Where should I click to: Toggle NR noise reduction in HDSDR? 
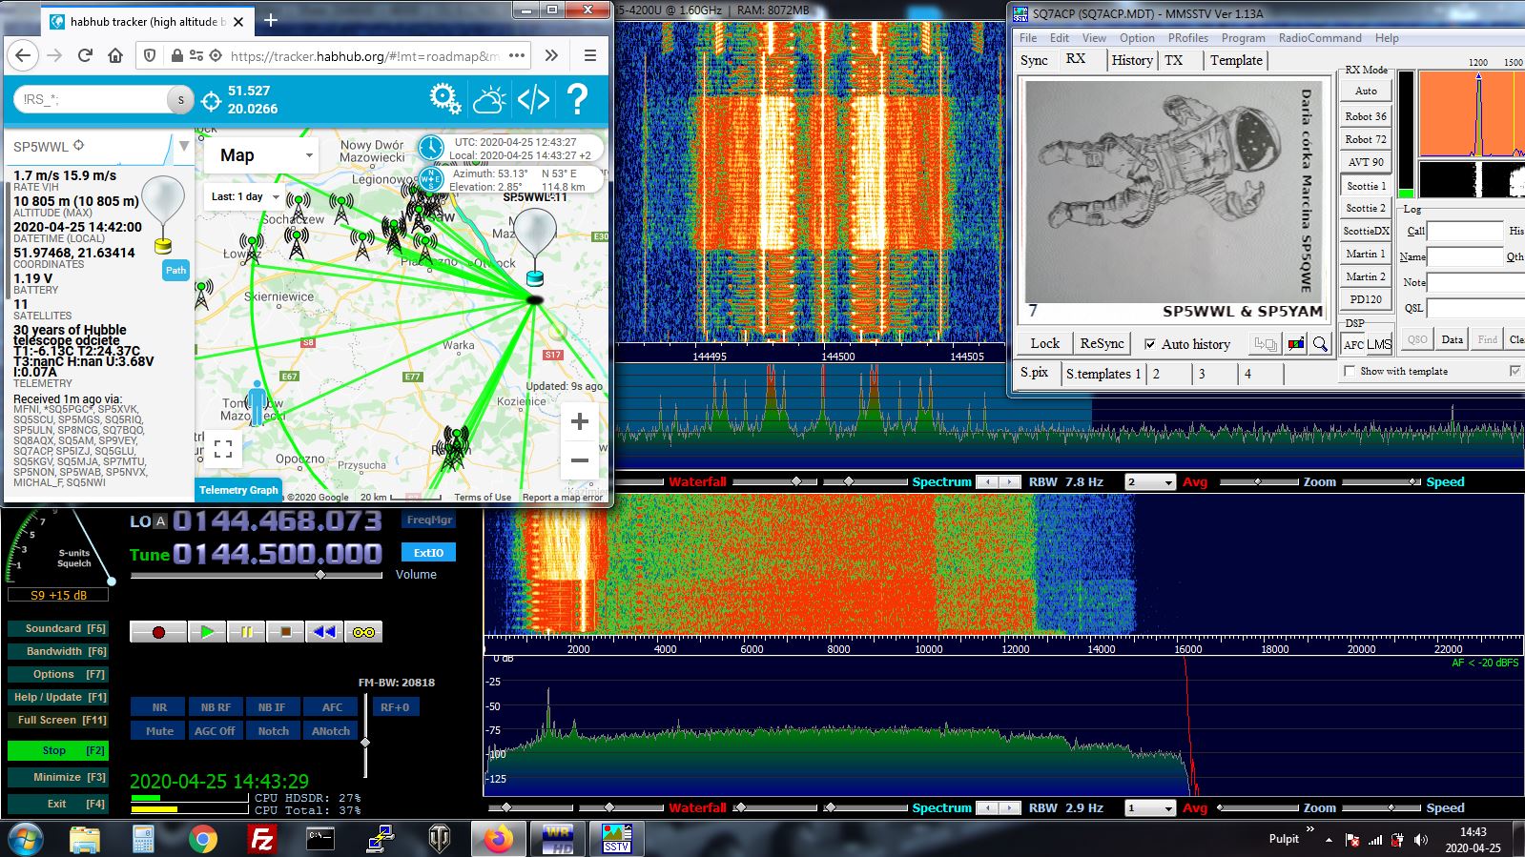(159, 707)
